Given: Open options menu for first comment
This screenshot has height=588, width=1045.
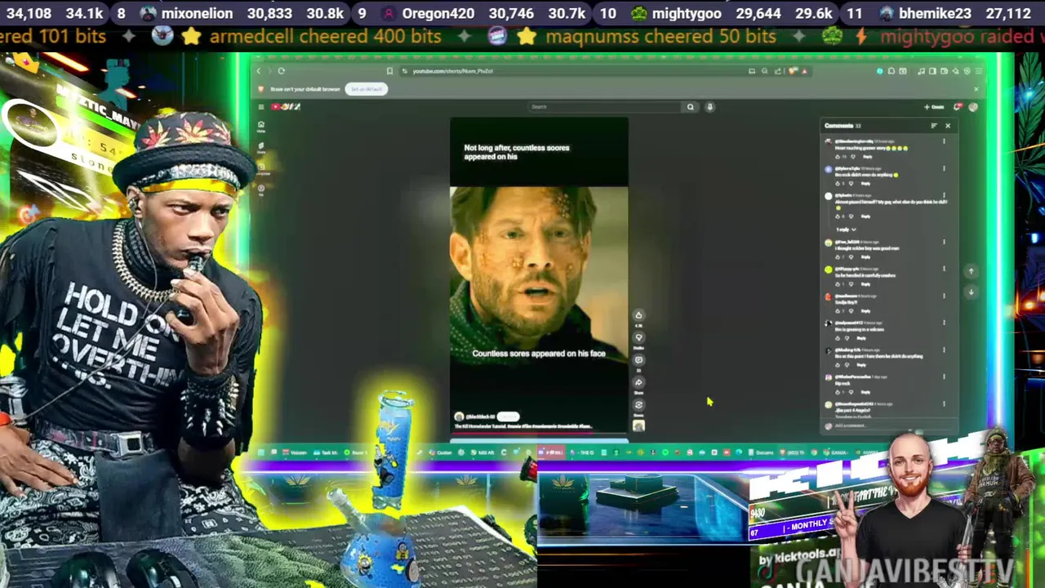Looking at the screenshot, I should (945, 141).
